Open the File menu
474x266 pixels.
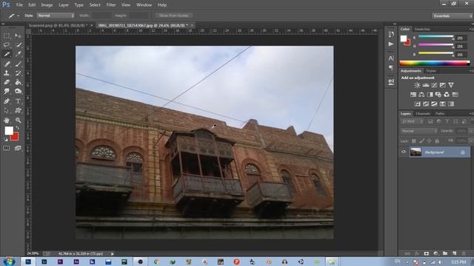coord(19,5)
